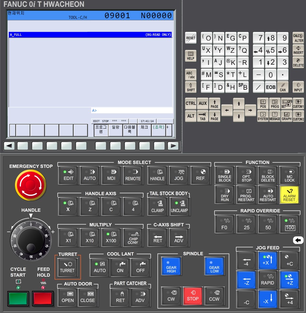
Task: Open the PROG program screen
Action: tap(274, 104)
